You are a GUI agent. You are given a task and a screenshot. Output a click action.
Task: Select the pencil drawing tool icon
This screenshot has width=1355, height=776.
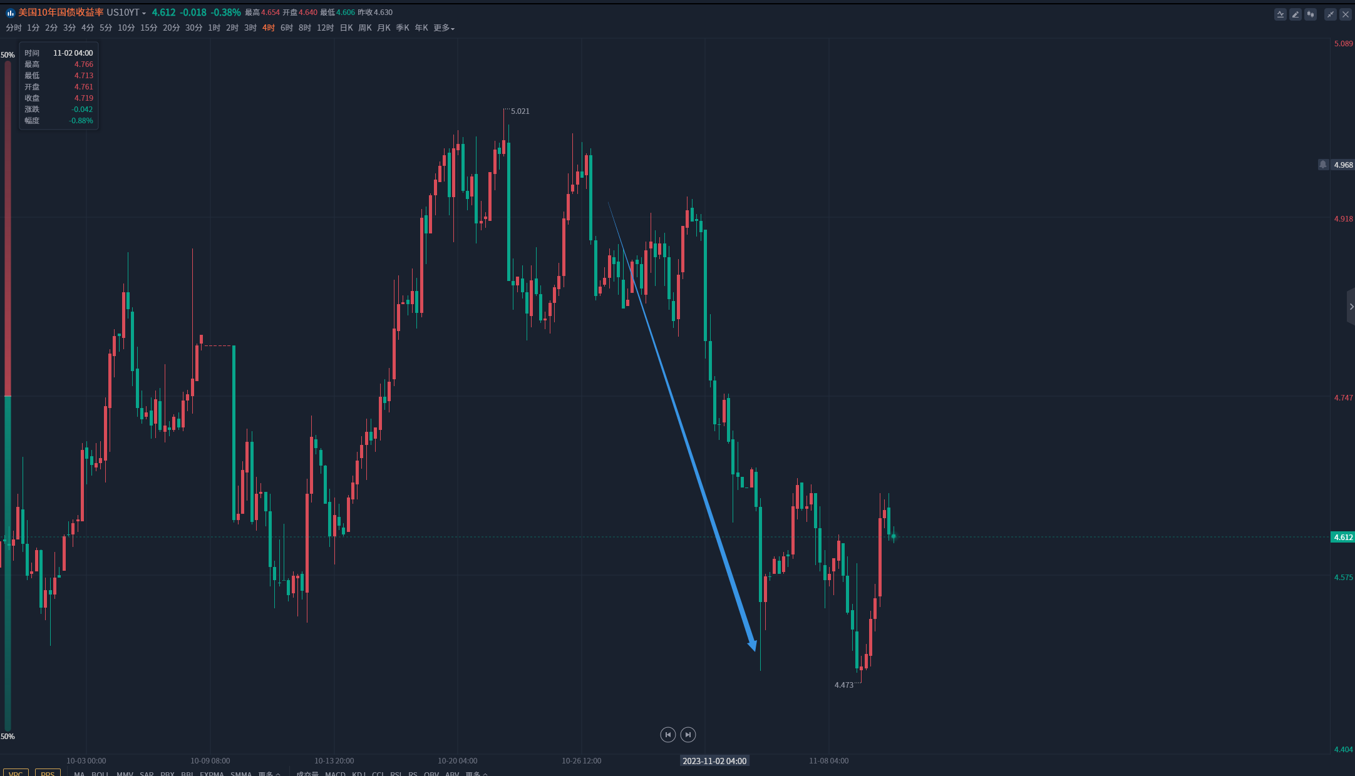(x=1295, y=14)
